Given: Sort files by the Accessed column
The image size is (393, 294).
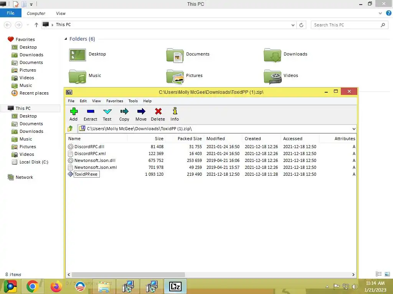Looking at the screenshot, I should (x=300, y=139).
